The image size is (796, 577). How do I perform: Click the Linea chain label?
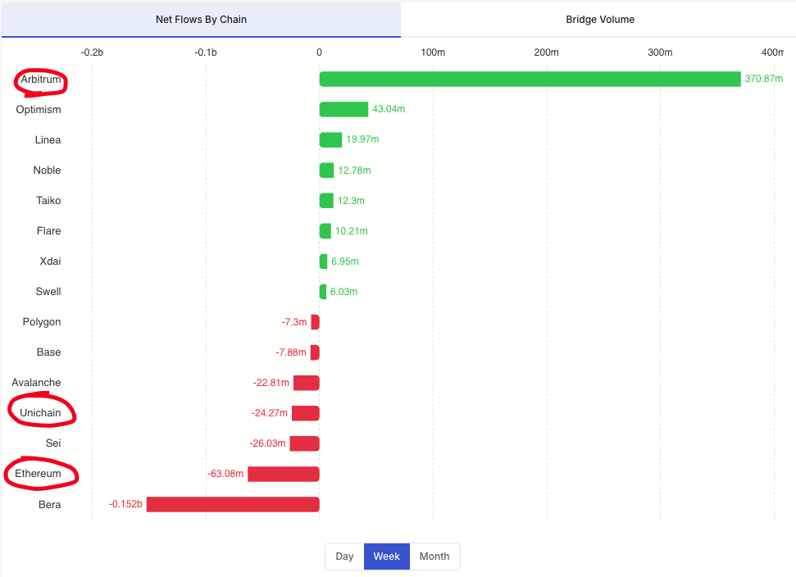pyautogui.click(x=48, y=139)
